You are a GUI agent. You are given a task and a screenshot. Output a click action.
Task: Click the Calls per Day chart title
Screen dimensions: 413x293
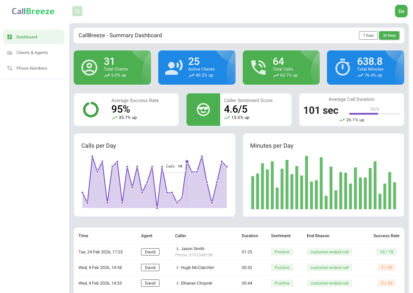[99, 146]
